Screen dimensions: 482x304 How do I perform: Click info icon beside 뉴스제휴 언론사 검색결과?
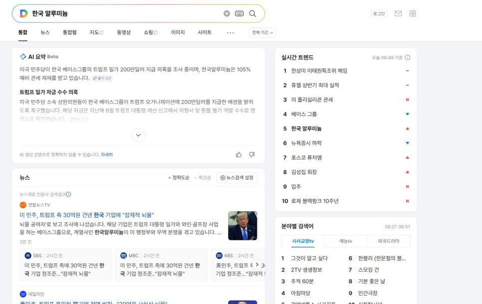point(68,194)
